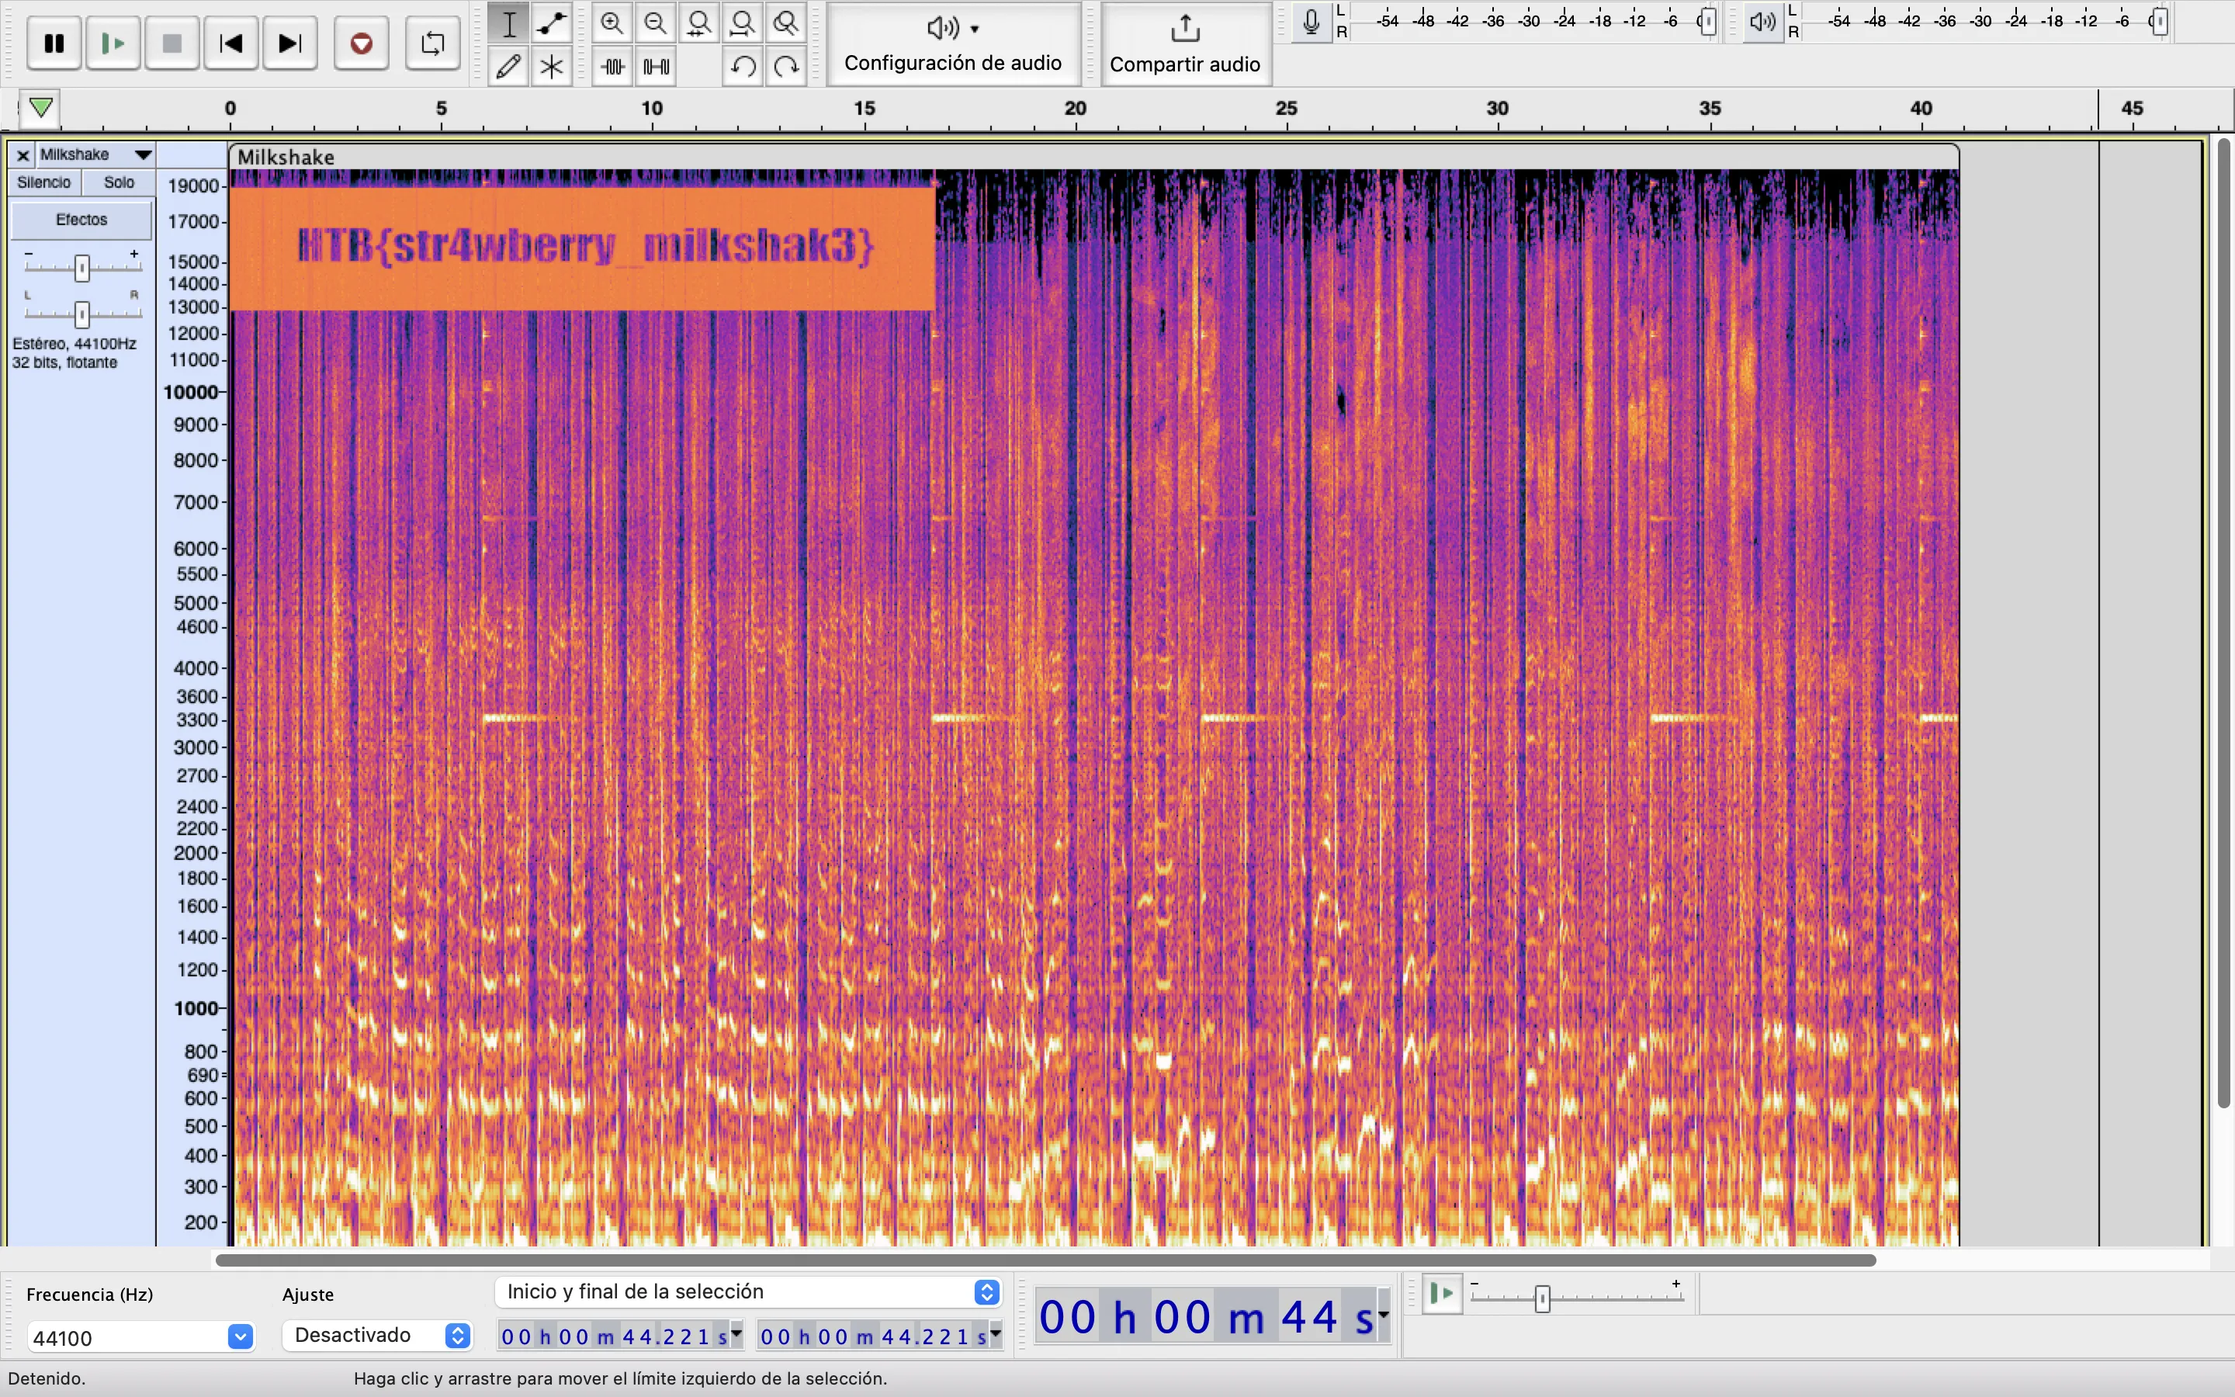2235x1397 pixels.
Task: Select the Envelope tool
Action: (551, 23)
